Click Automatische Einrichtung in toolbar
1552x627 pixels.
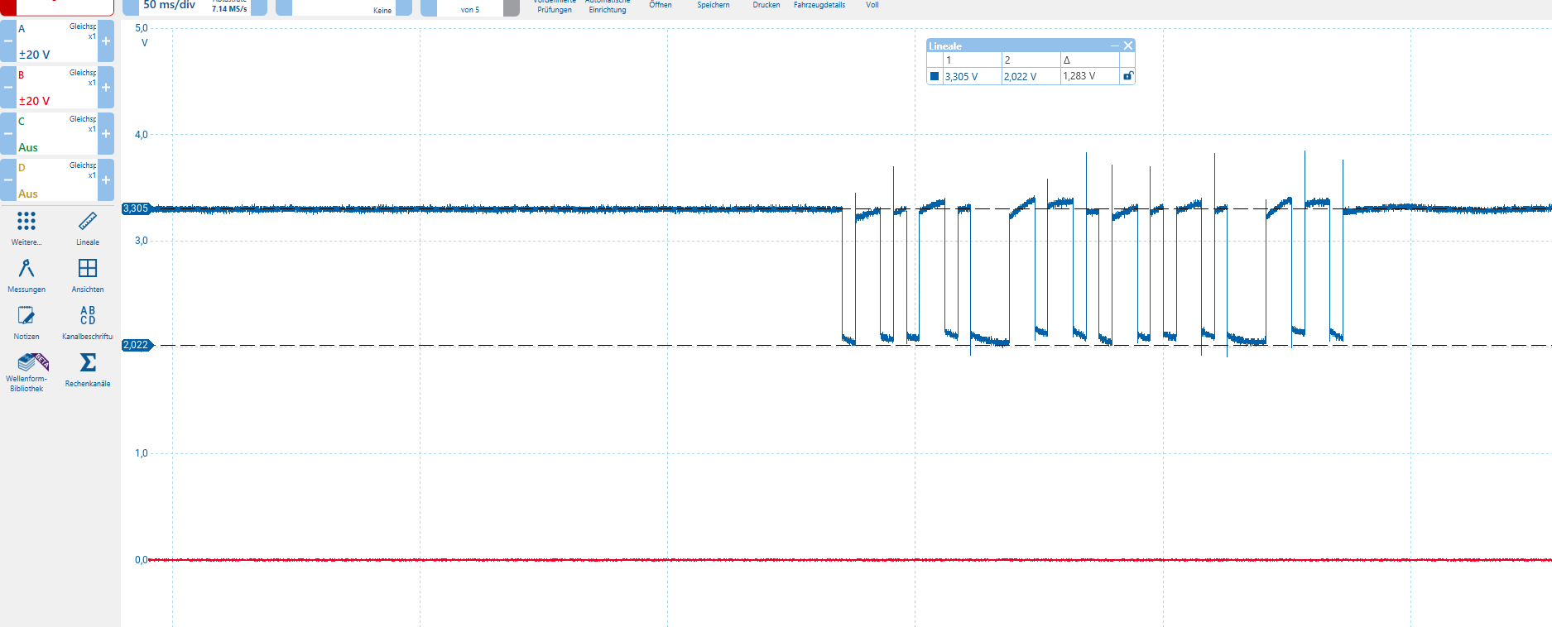608,7
